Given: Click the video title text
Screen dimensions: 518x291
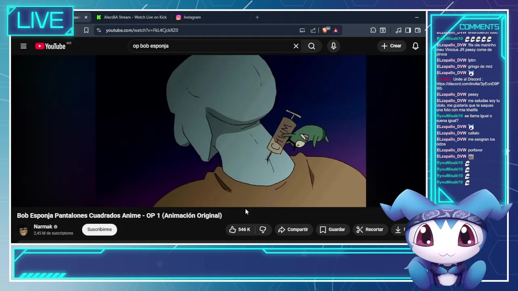Looking at the screenshot, I should [x=119, y=215].
